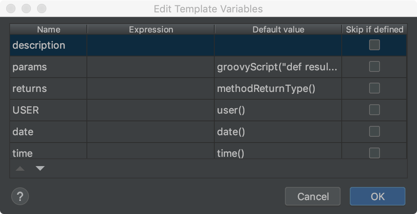Open Default value cell showing groovyScript
The height and width of the screenshot is (214, 417).
pos(278,67)
